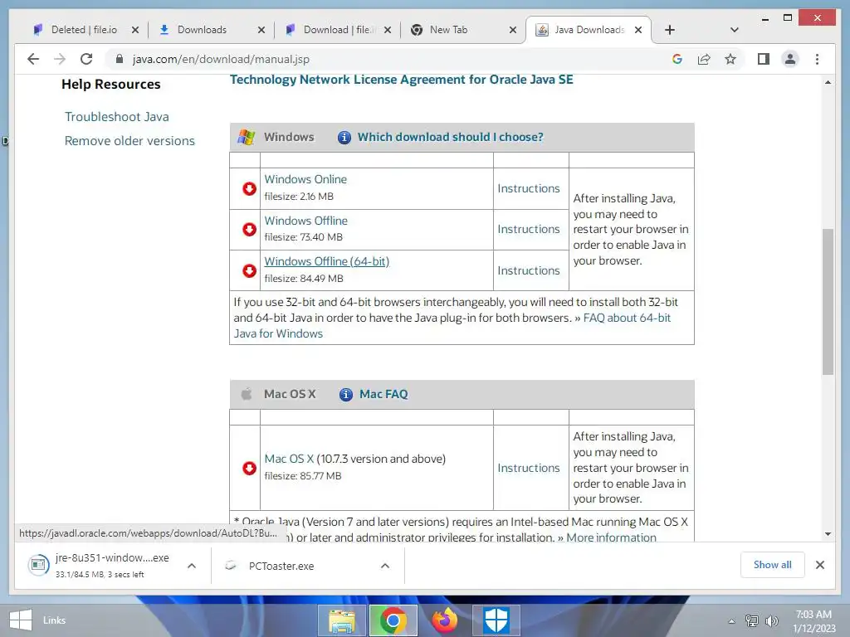This screenshot has width=850, height=637.
Task: Click the scrollbar down arrow
Action: [828, 534]
